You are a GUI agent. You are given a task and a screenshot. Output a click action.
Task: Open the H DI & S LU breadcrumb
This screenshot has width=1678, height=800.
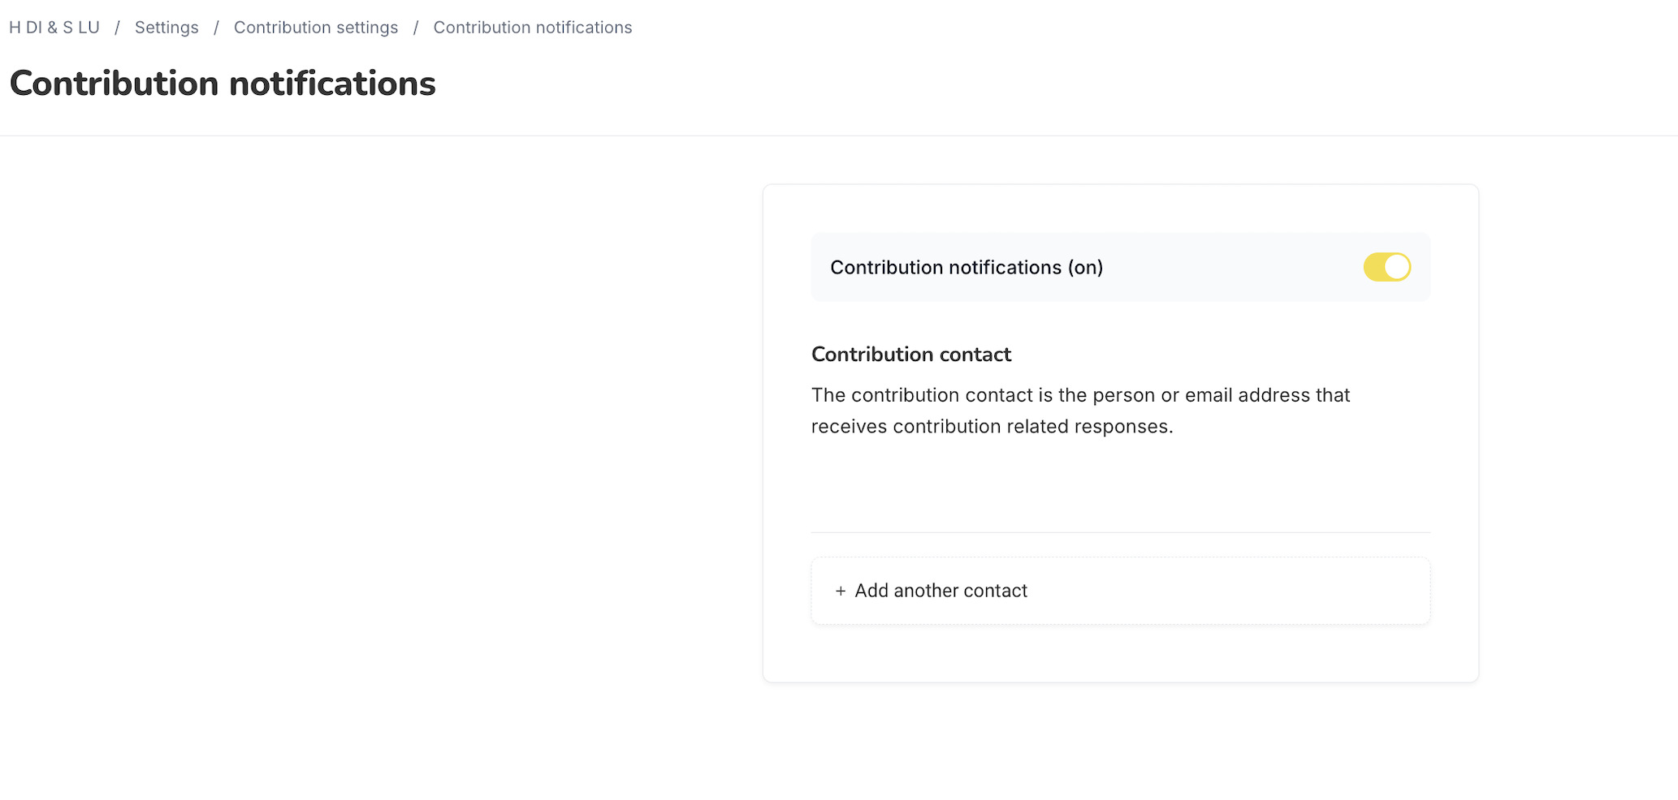pos(54,28)
